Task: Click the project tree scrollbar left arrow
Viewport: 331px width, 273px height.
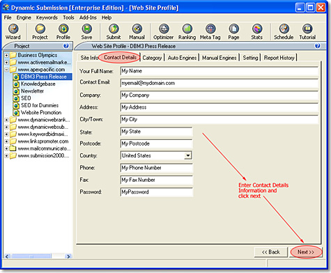Action: [7, 256]
